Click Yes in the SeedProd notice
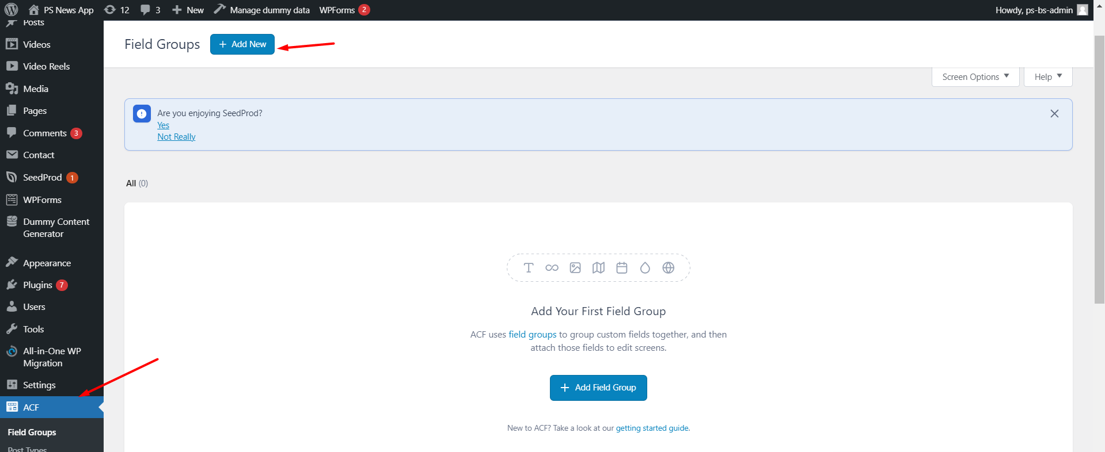 click(164, 125)
